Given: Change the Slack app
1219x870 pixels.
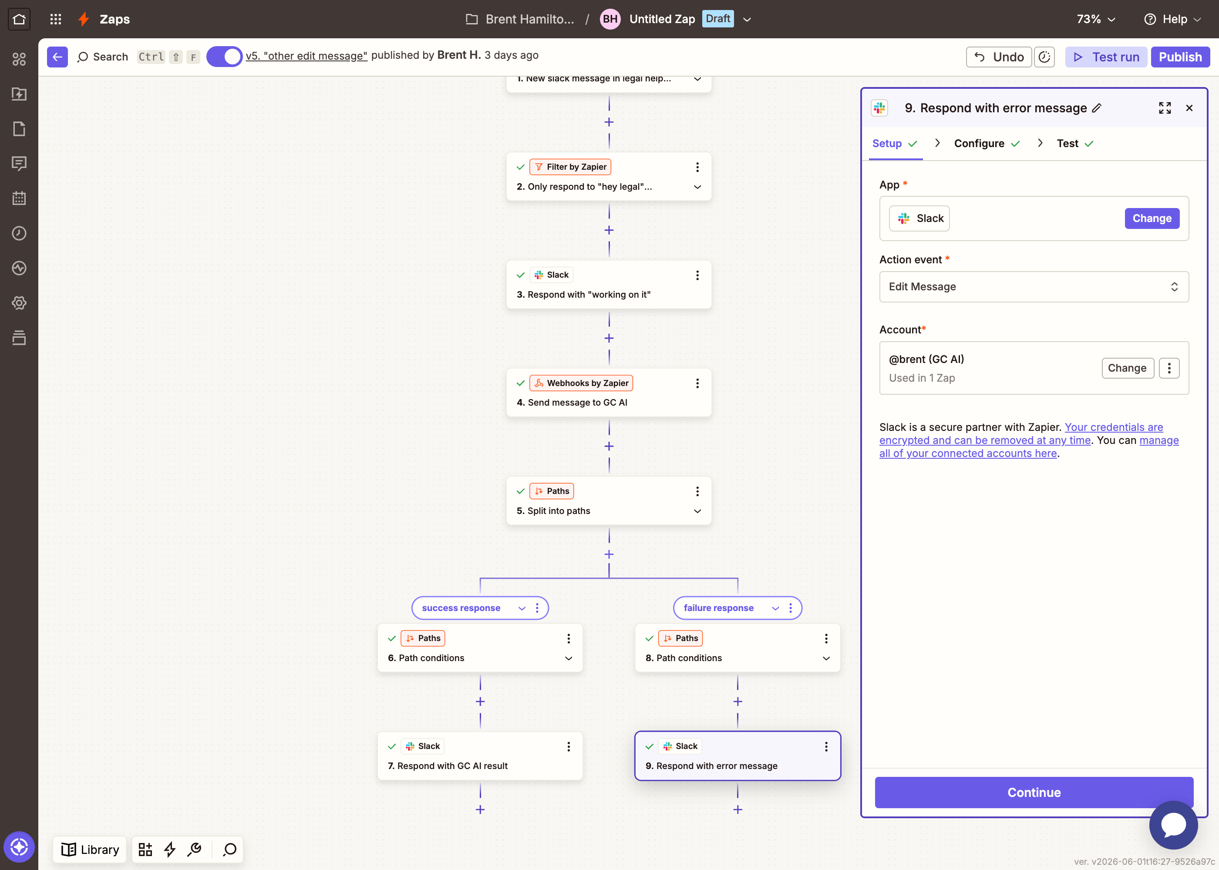Looking at the screenshot, I should pyautogui.click(x=1152, y=218).
